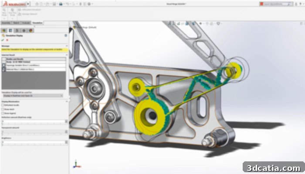Click the user login icon

click(x=296, y=3)
